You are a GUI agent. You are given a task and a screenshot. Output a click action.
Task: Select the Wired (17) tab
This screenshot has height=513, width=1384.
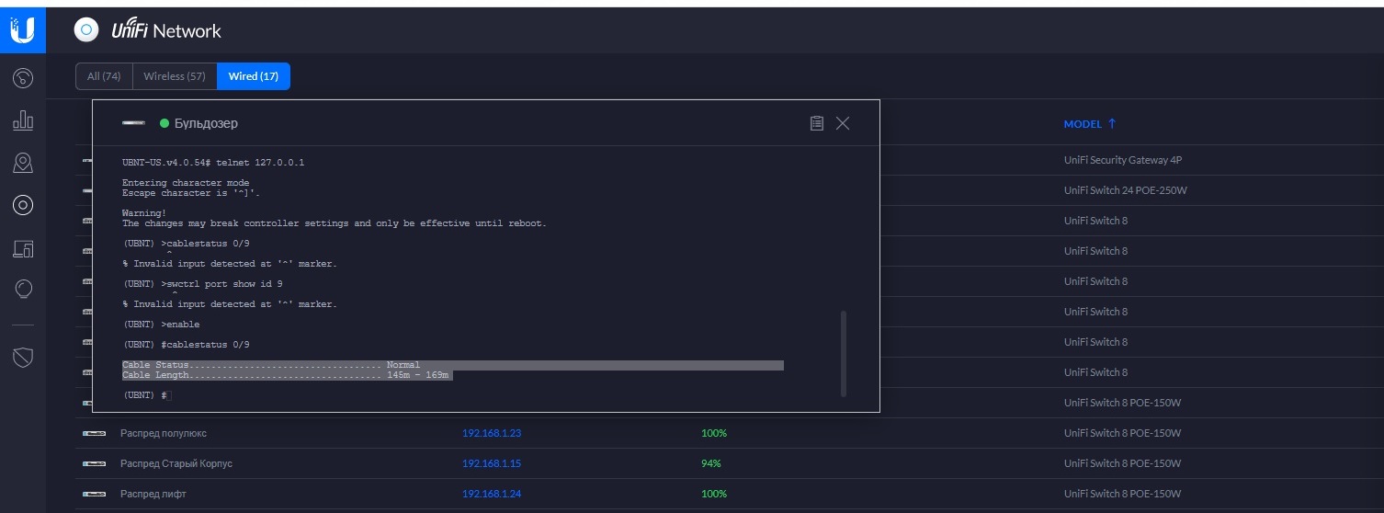tap(254, 76)
